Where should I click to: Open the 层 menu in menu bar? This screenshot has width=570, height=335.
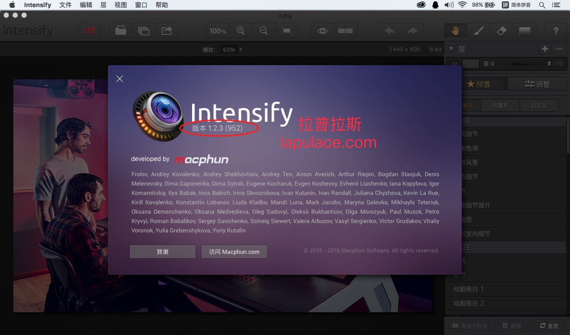tap(103, 5)
